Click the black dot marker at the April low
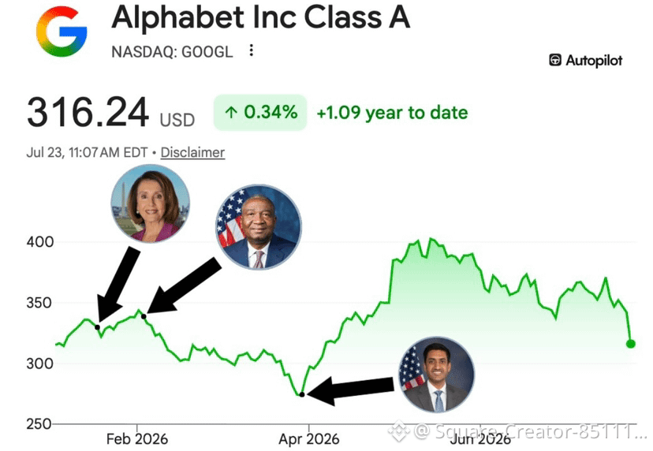Image resolution: width=653 pixels, height=451 pixels. [302, 394]
